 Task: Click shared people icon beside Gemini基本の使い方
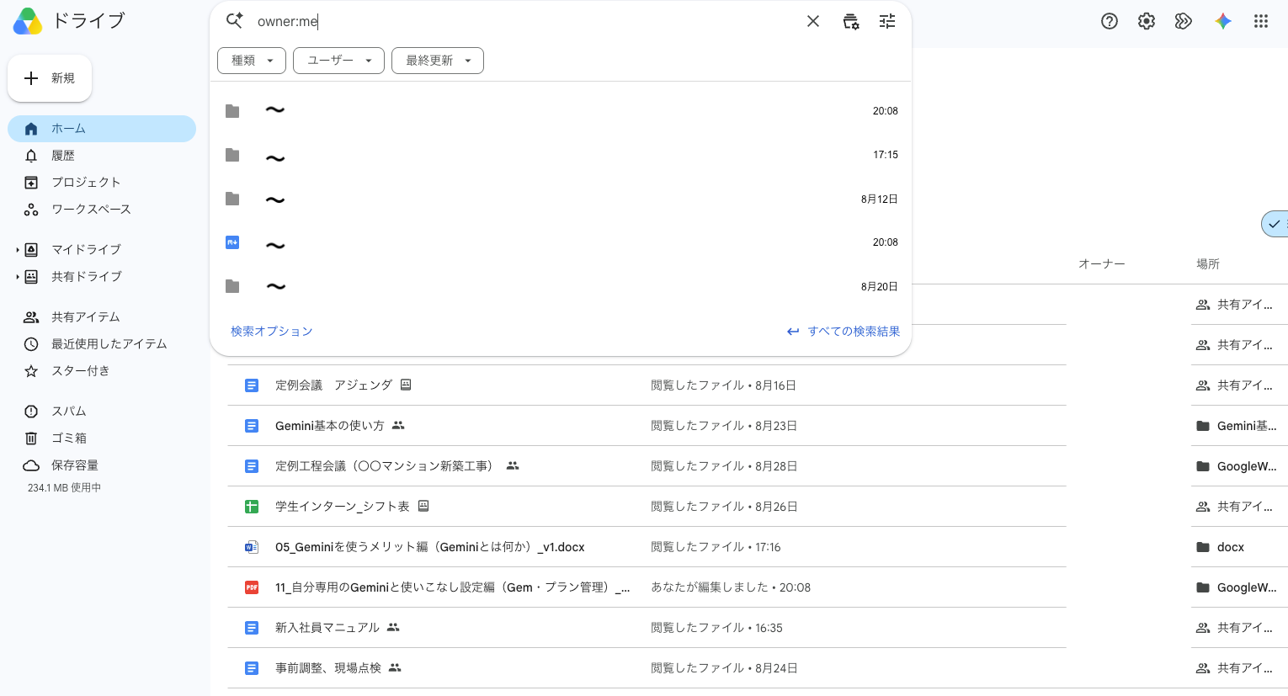click(398, 426)
